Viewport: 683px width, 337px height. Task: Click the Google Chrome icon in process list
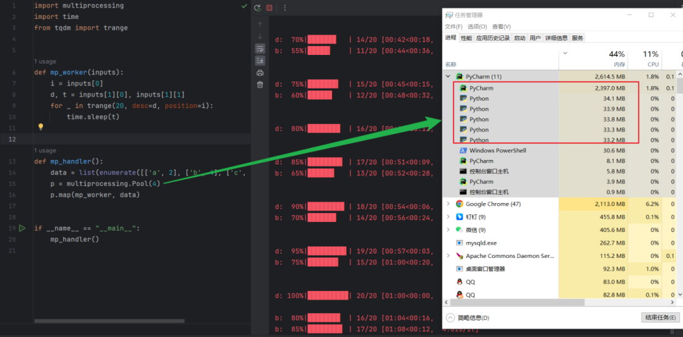(459, 204)
